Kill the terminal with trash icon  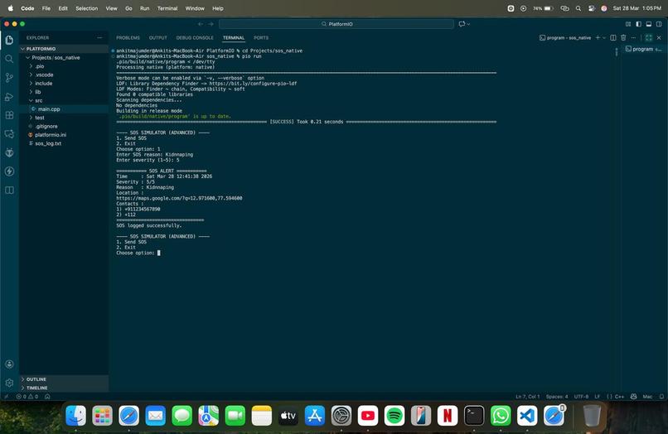click(x=623, y=37)
